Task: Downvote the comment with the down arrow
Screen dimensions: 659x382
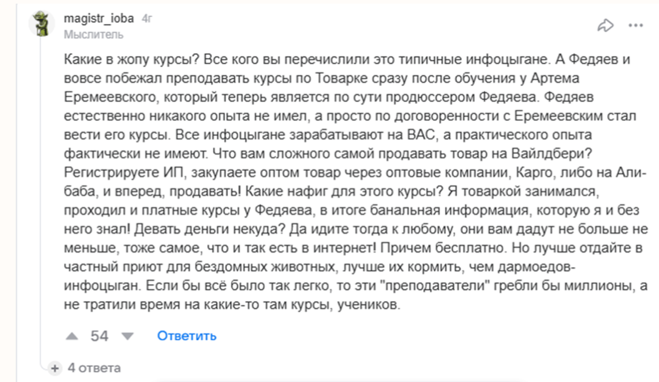Action: point(128,336)
